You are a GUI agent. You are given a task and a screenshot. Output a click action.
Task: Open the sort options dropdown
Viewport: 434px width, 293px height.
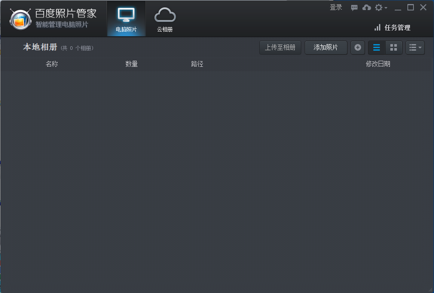[x=415, y=47]
